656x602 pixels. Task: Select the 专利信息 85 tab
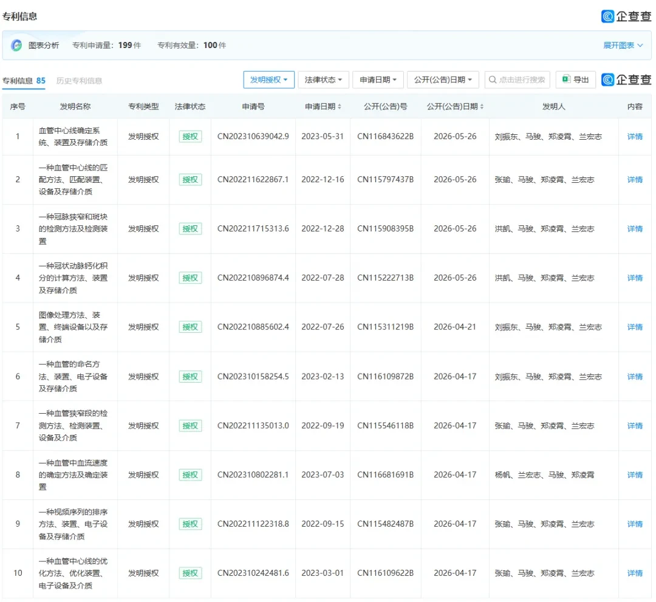tap(24, 81)
